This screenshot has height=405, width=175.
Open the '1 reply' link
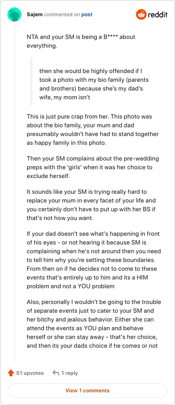[70, 373]
